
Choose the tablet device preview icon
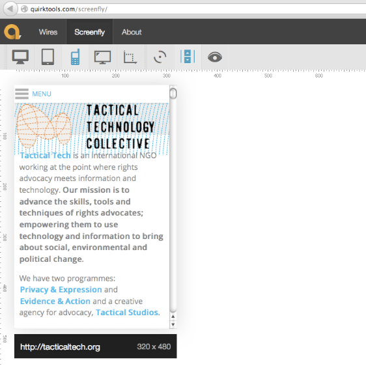(x=48, y=57)
